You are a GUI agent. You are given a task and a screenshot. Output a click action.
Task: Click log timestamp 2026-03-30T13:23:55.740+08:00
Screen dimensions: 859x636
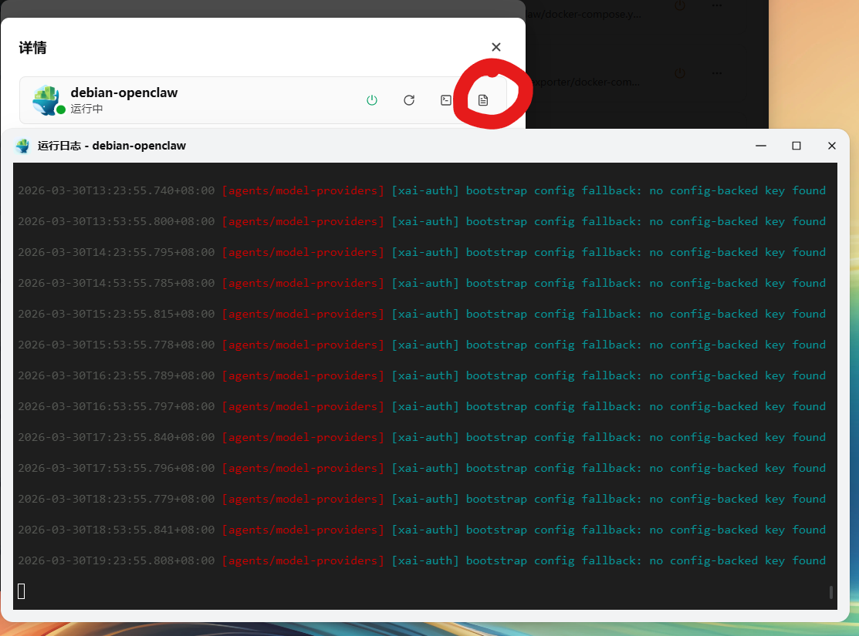[116, 190]
